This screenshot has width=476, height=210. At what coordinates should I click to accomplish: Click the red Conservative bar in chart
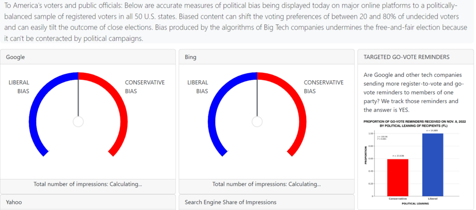(x=398, y=177)
